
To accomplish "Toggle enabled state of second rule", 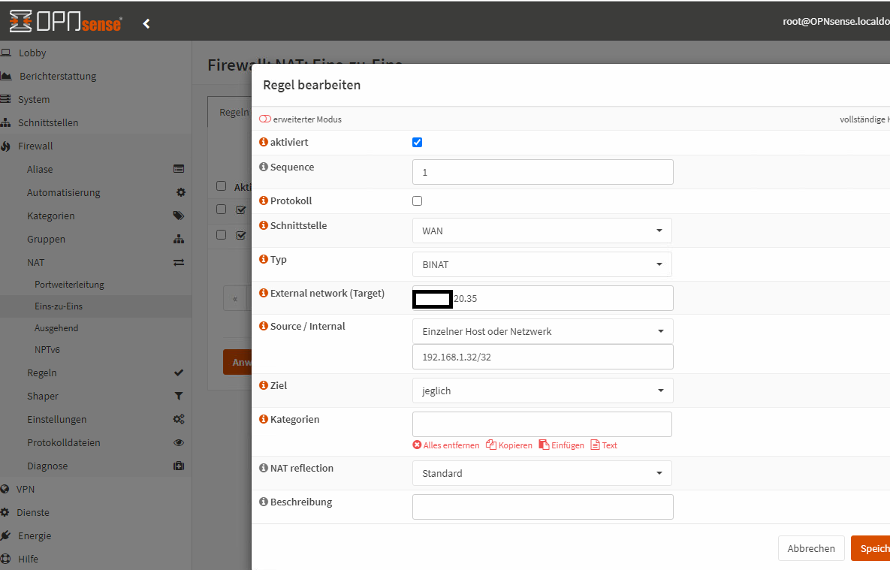I will coord(240,235).
